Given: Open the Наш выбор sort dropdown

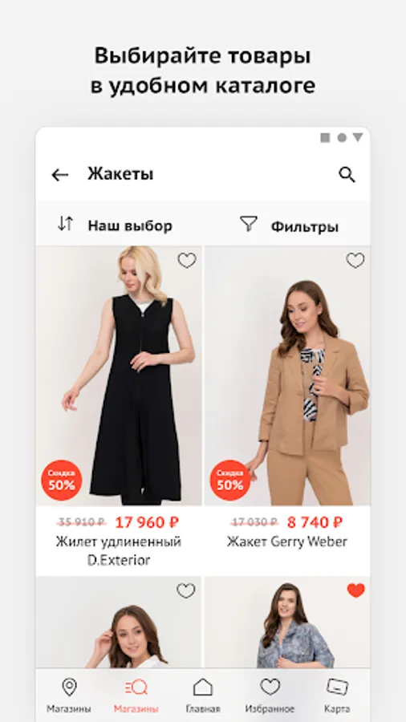Looking at the screenshot, I should tap(130, 226).
